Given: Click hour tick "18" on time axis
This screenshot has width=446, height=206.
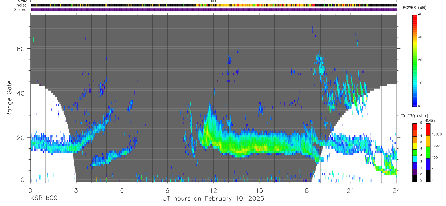Looking at the screenshot, I should click(305, 190).
